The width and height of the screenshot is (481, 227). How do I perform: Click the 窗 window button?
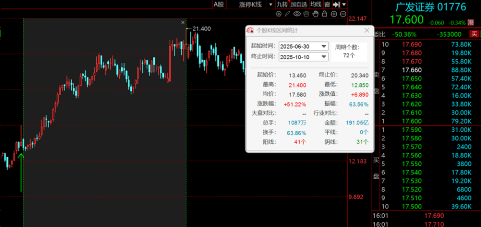(327, 4)
